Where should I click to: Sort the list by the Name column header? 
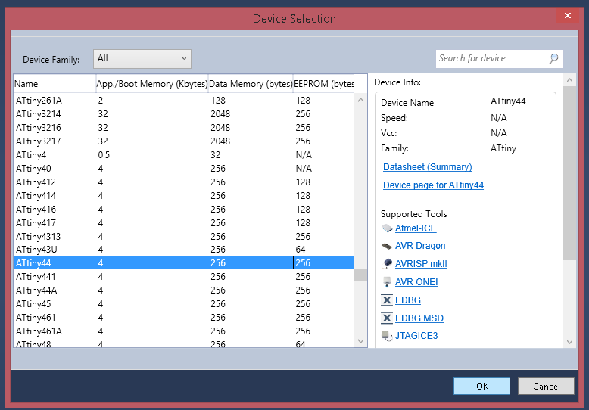(53, 84)
